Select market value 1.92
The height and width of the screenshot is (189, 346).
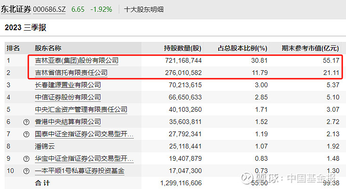tap(333, 146)
